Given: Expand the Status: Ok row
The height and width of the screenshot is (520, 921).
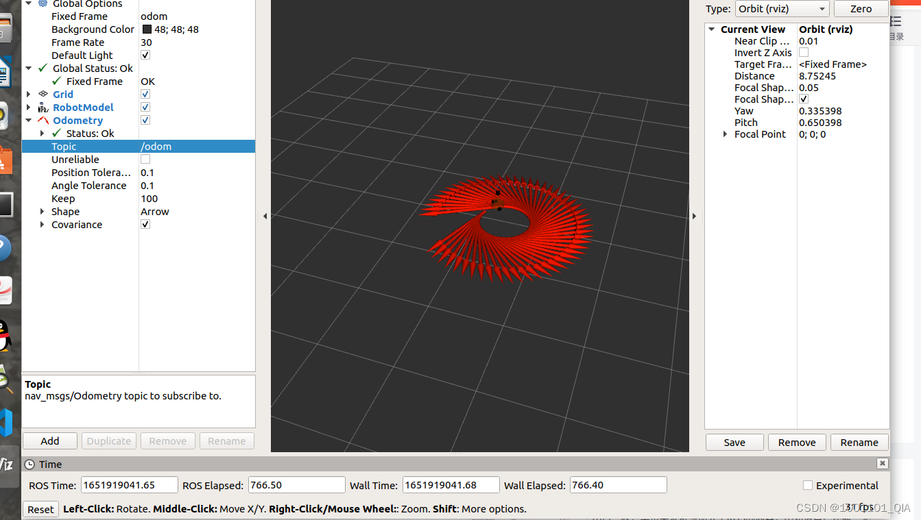Looking at the screenshot, I should 43,133.
